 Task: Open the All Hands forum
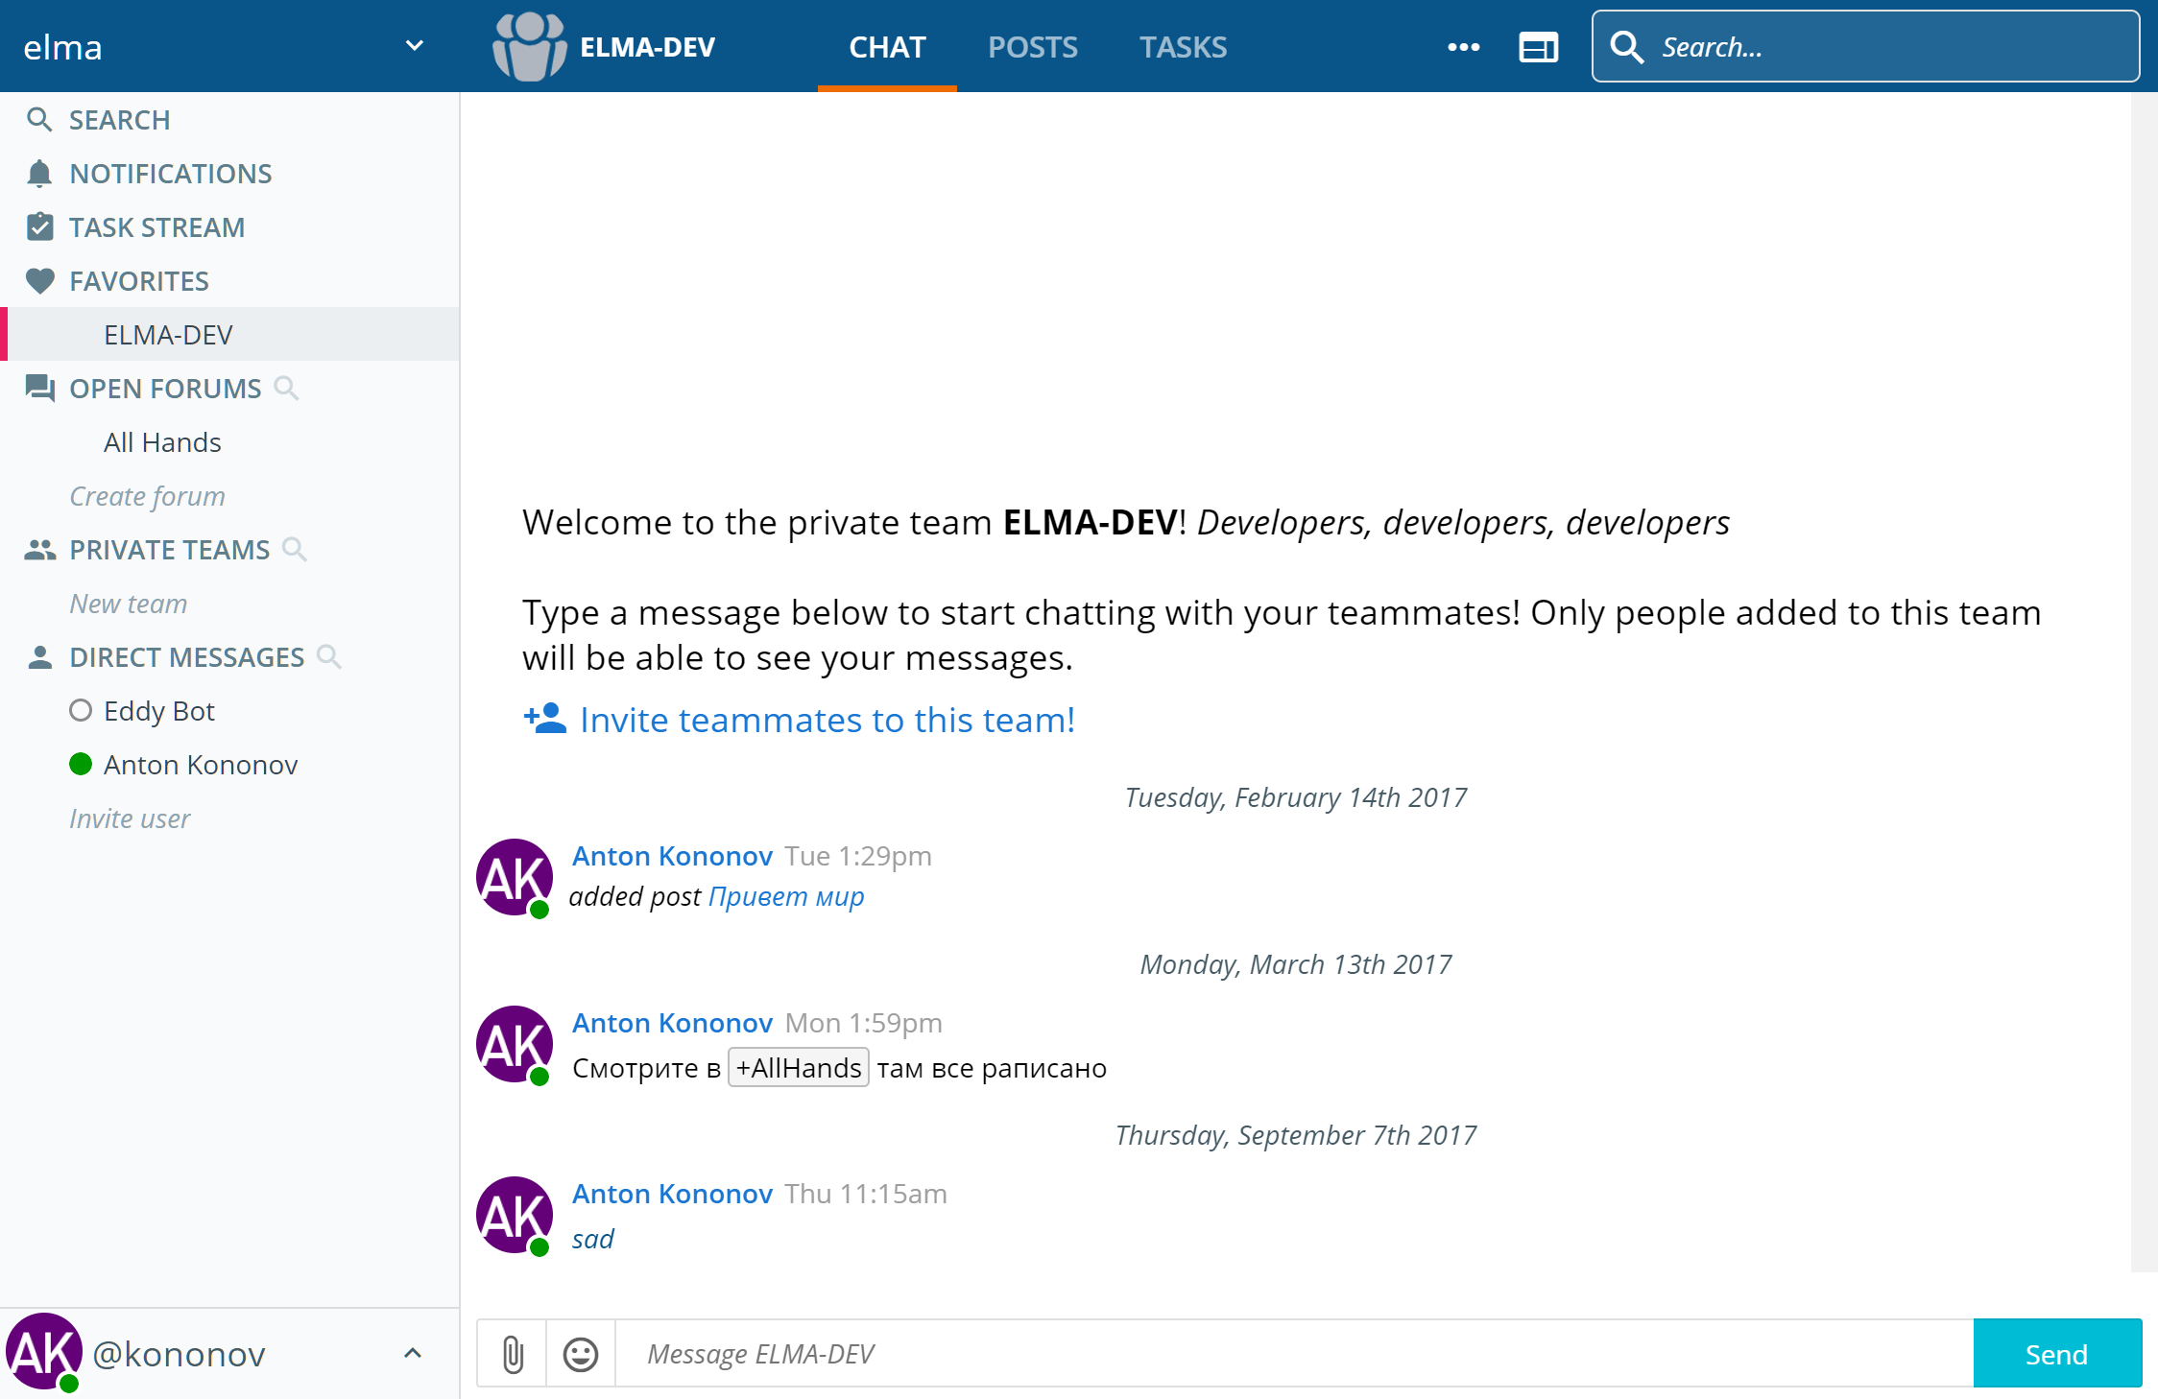click(x=162, y=442)
